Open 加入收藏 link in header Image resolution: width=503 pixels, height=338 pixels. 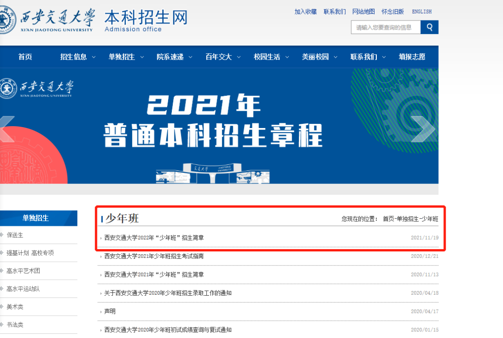point(306,12)
